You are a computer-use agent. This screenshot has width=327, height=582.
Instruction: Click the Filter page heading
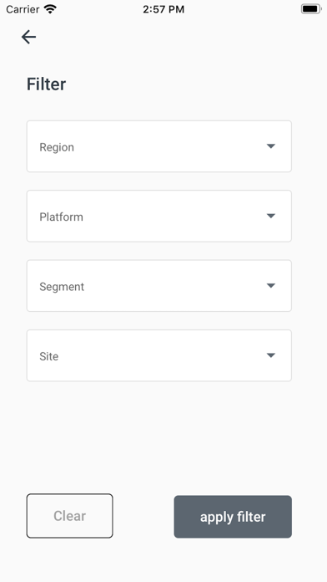click(46, 84)
